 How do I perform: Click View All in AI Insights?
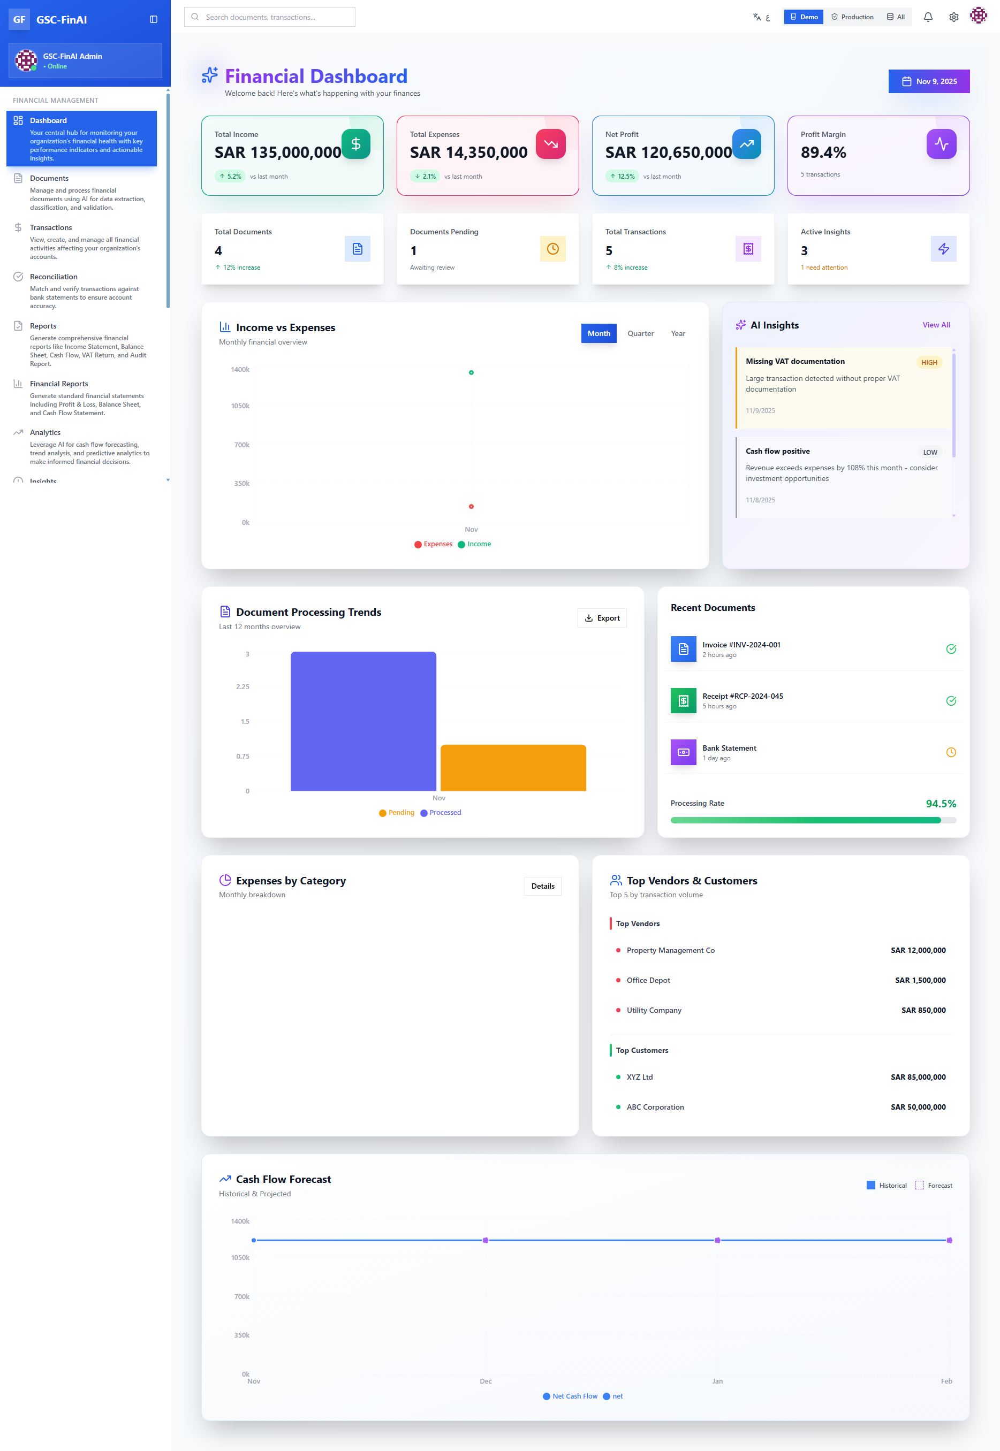click(x=936, y=325)
